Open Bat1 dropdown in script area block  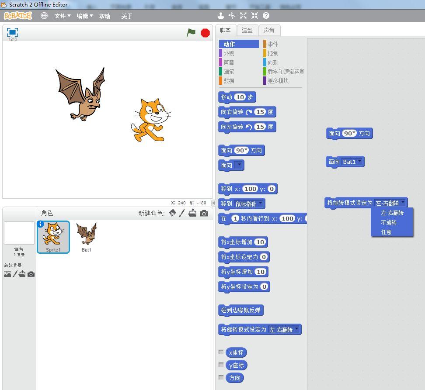click(360, 161)
